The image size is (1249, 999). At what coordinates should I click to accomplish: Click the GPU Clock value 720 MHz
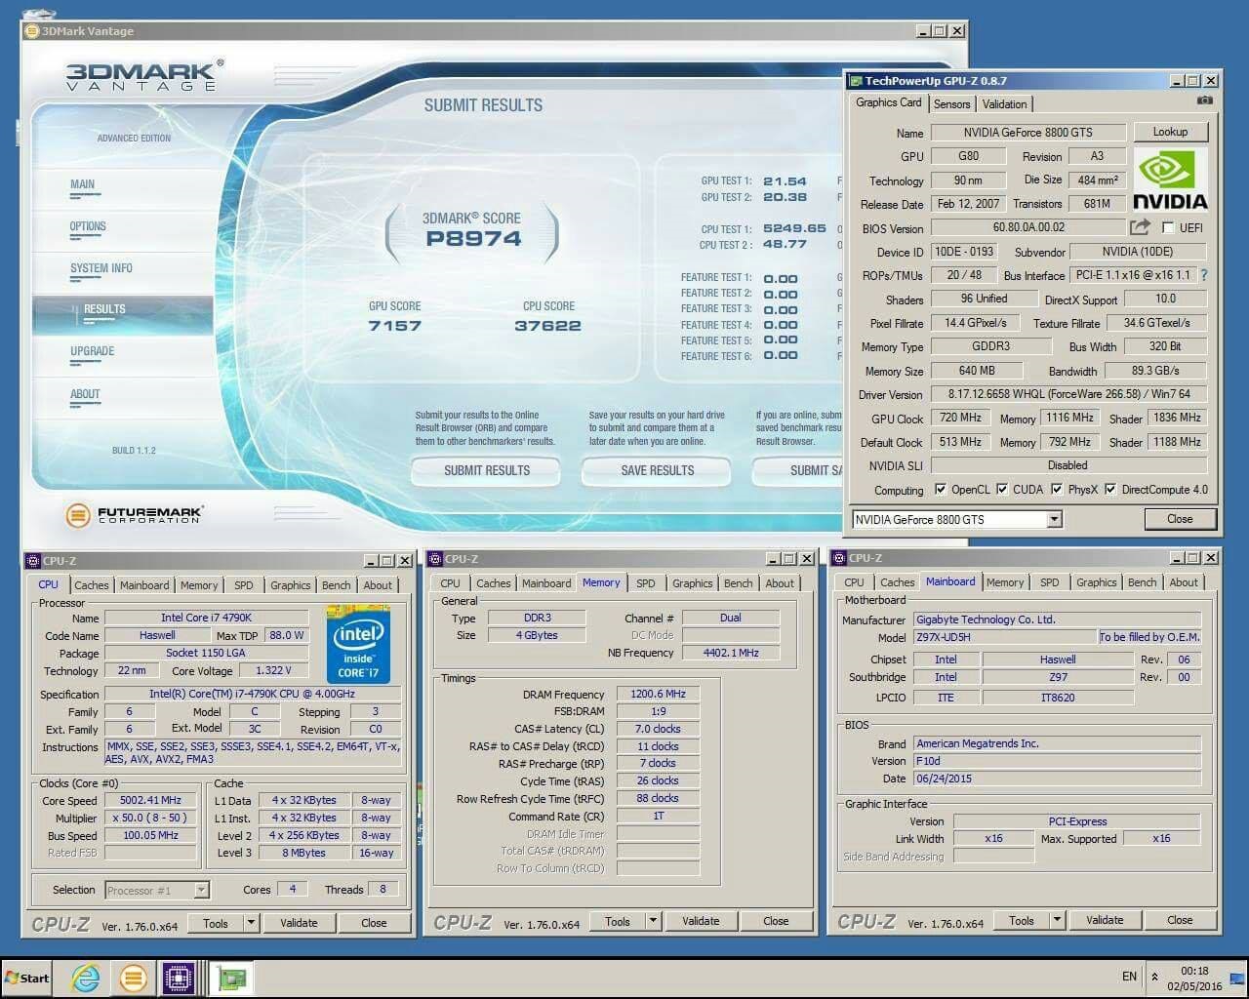click(x=960, y=418)
